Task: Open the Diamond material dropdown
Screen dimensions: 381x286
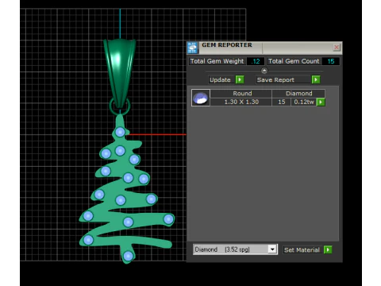Action: 272,249
